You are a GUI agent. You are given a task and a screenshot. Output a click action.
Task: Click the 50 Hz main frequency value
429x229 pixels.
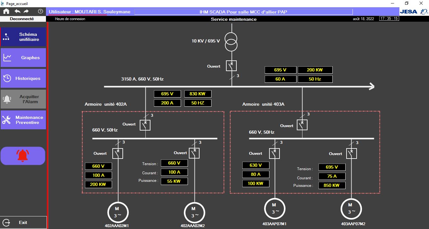[315, 79]
